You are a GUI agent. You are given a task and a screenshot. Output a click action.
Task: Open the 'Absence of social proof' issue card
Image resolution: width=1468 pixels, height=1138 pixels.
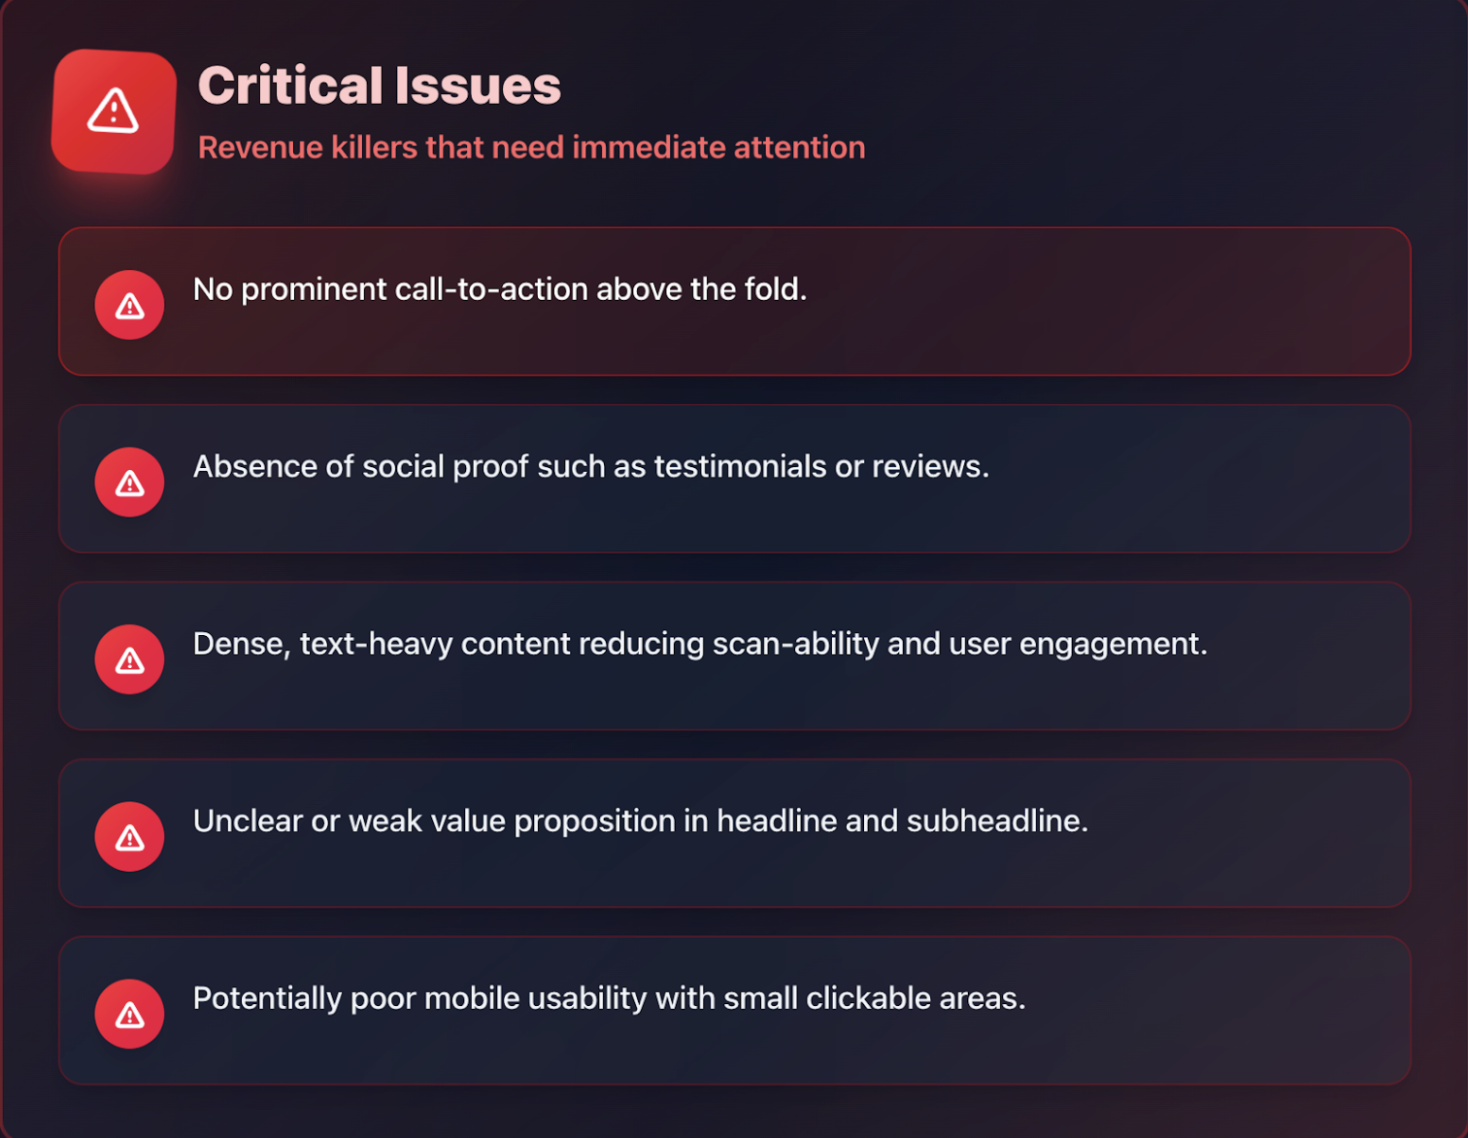pyautogui.click(x=734, y=479)
